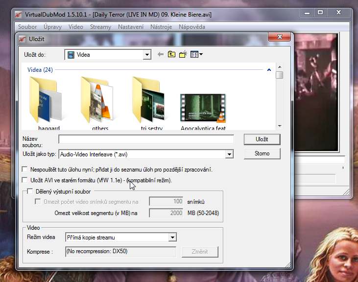Open the Úpravy menu
Image resolution: width=358 pixels, height=282 pixels.
[52, 27]
